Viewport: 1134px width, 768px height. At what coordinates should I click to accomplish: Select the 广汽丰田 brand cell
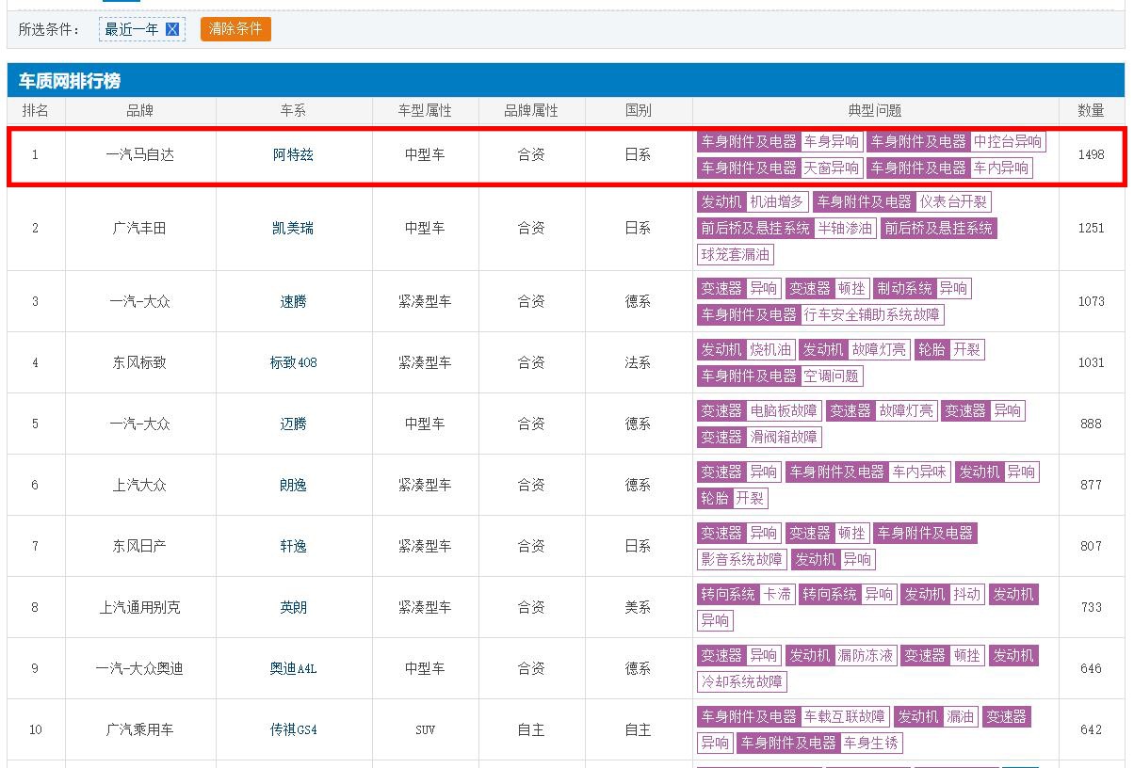tap(140, 228)
